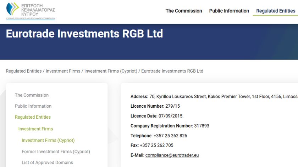
Task: Select Regulated Entities in the top navigation
Action: (x=276, y=11)
